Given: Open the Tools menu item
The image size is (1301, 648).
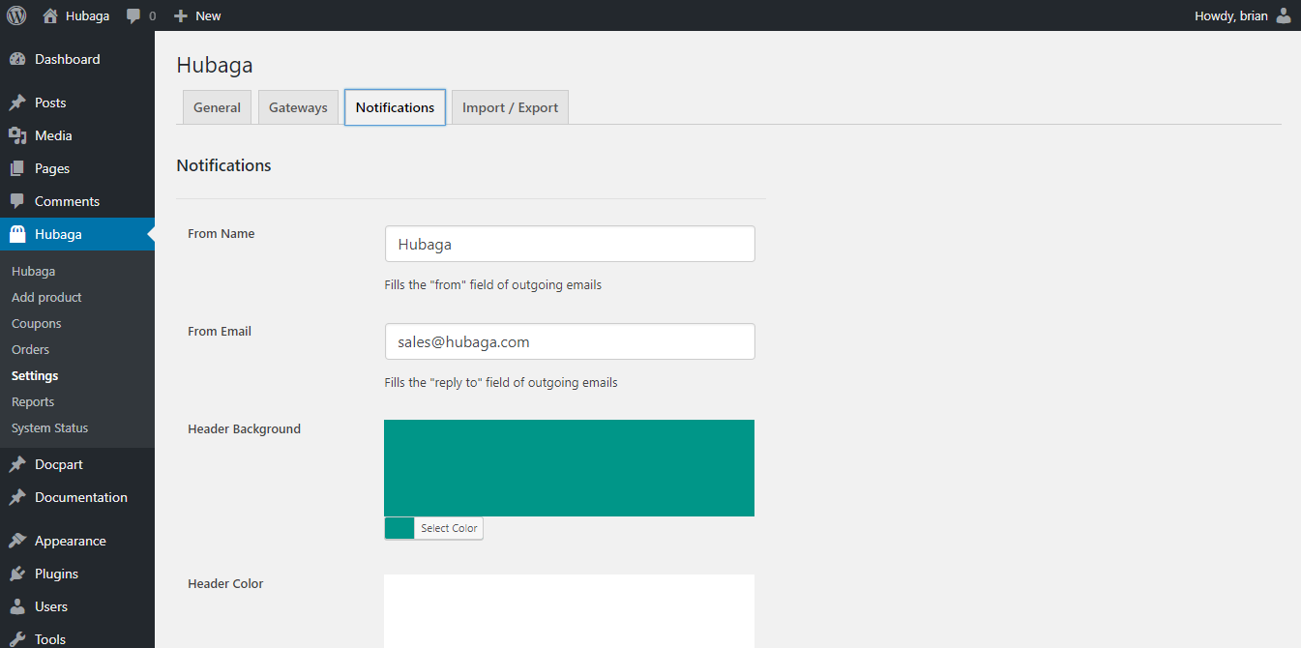Looking at the screenshot, I should click(x=77, y=635).
